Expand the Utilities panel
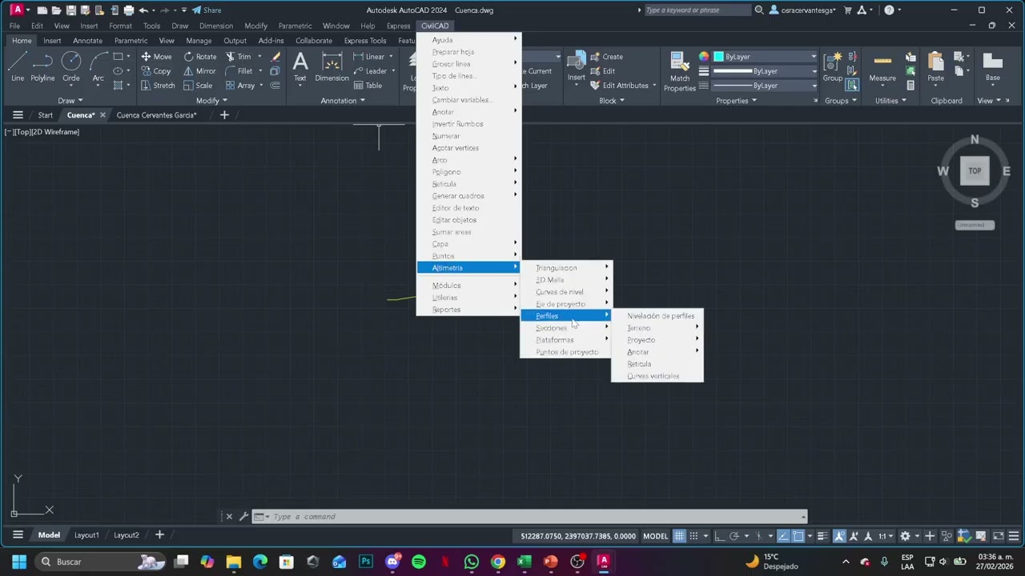Viewport: 1025px width, 576px height. coord(890,101)
